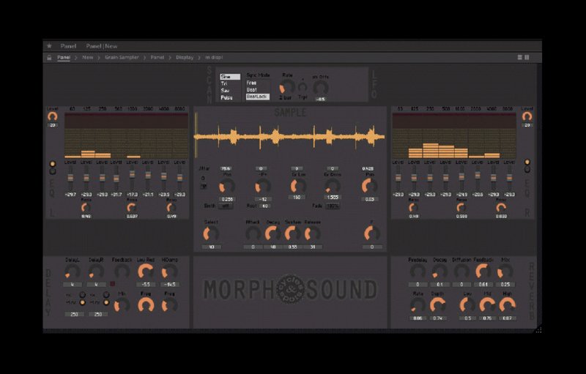Click Grain Sampler breadcrumb item
Viewport: 586px width, 374px height.
[122, 58]
